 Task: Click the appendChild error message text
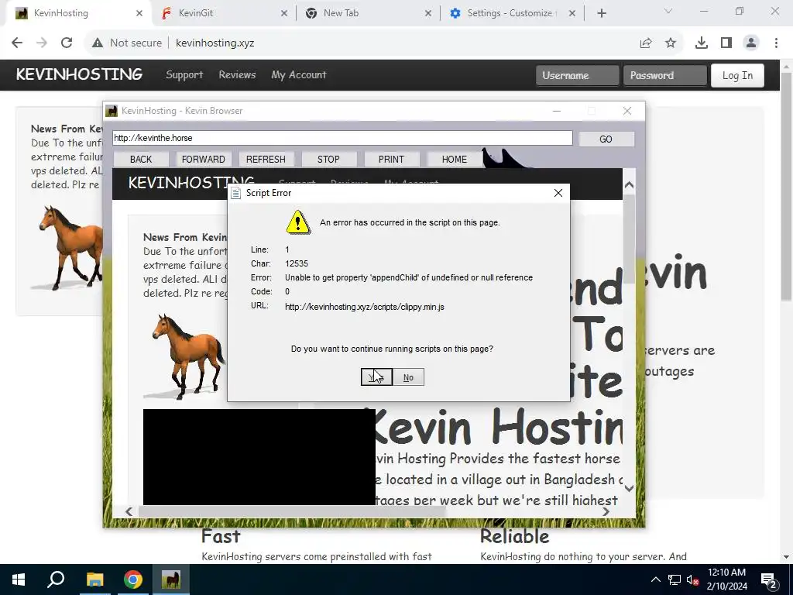click(409, 277)
